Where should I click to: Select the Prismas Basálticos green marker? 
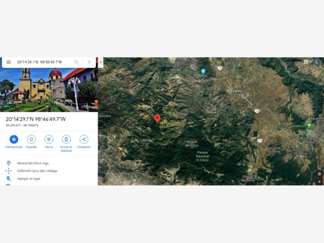click(x=309, y=126)
